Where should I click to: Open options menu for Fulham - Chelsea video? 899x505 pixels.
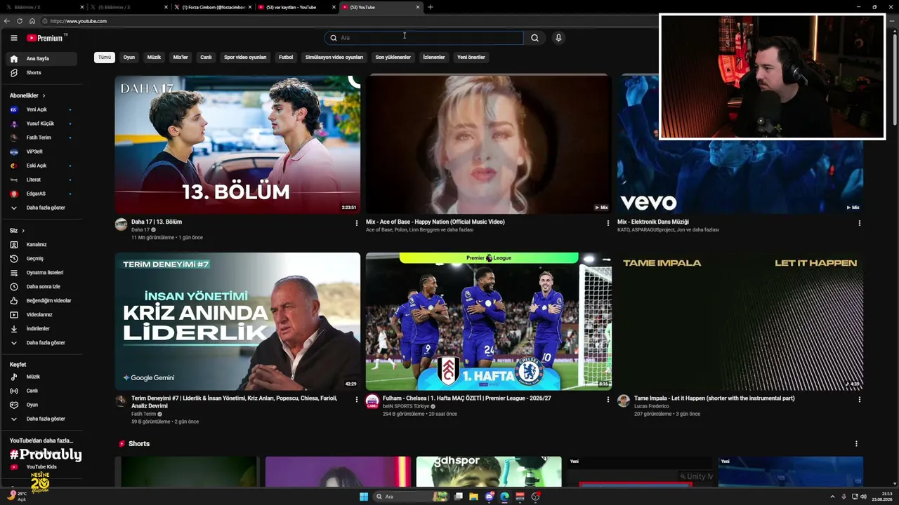pyautogui.click(x=608, y=400)
